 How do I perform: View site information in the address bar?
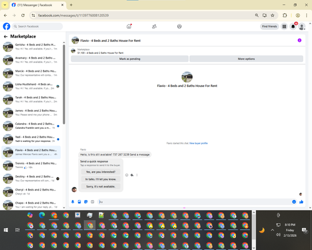coord(33,16)
